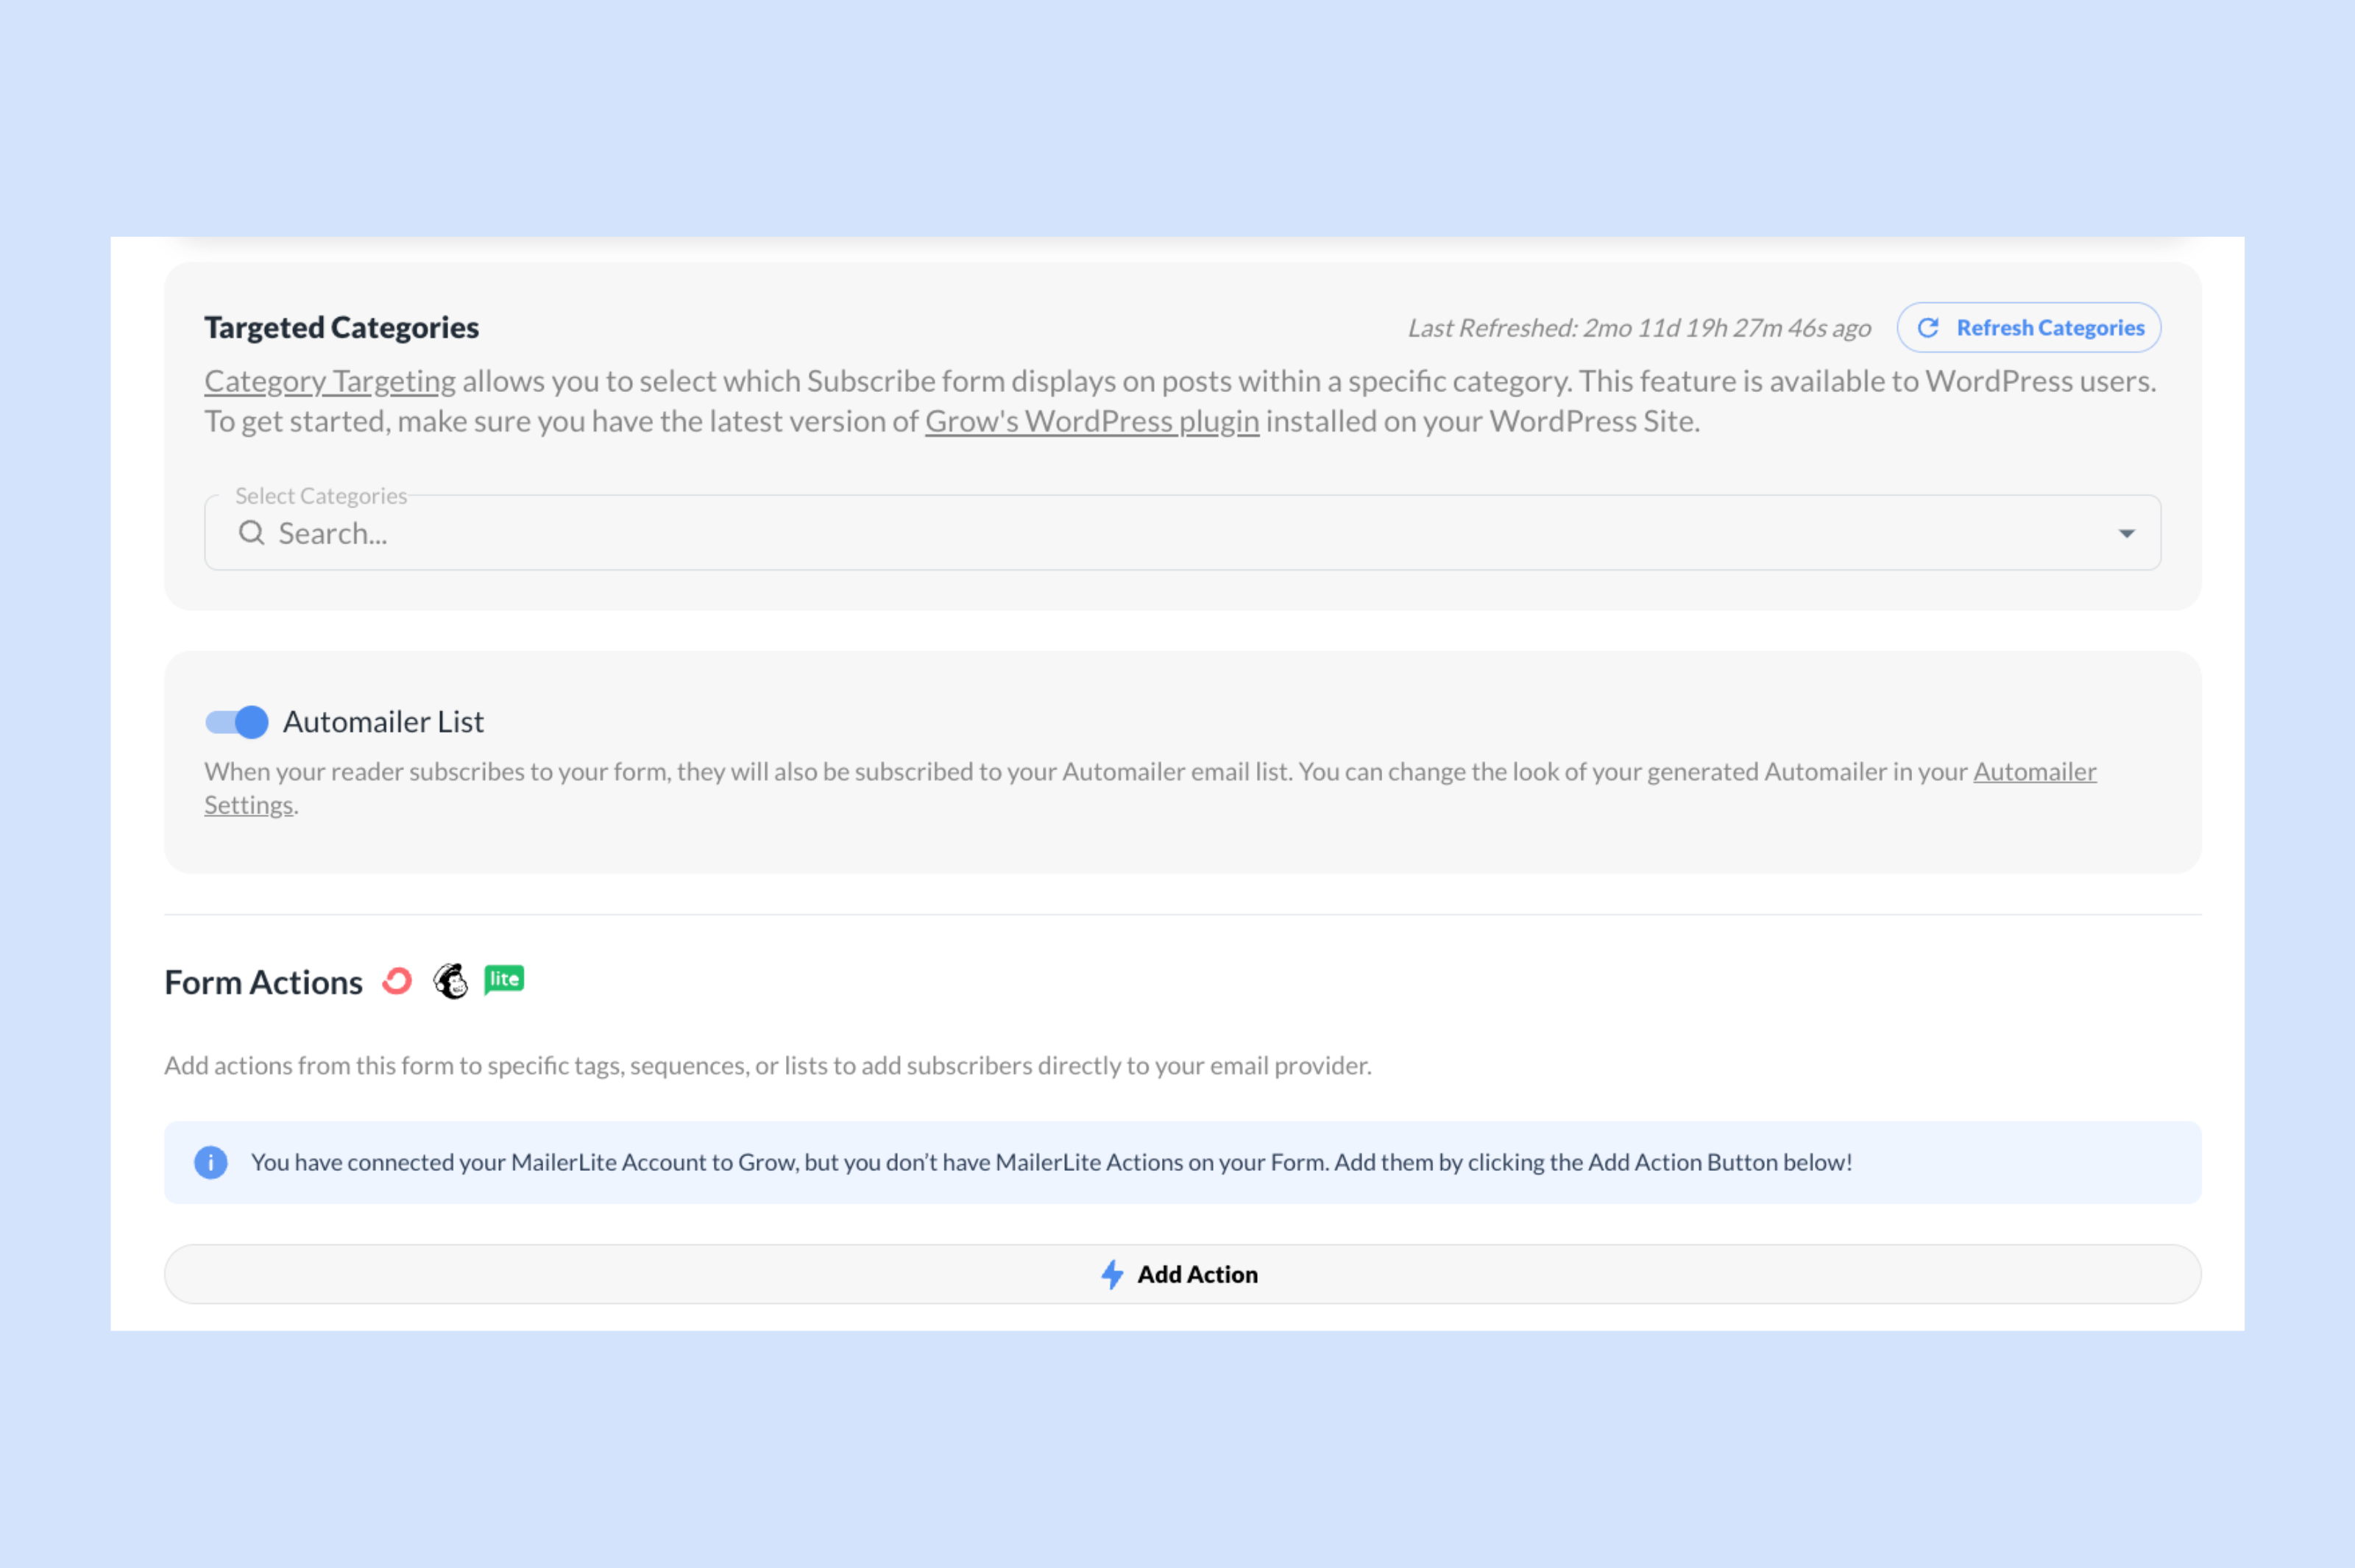
Task: Click the info icon in the MailerLite notice banner
Action: tap(211, 1162)
